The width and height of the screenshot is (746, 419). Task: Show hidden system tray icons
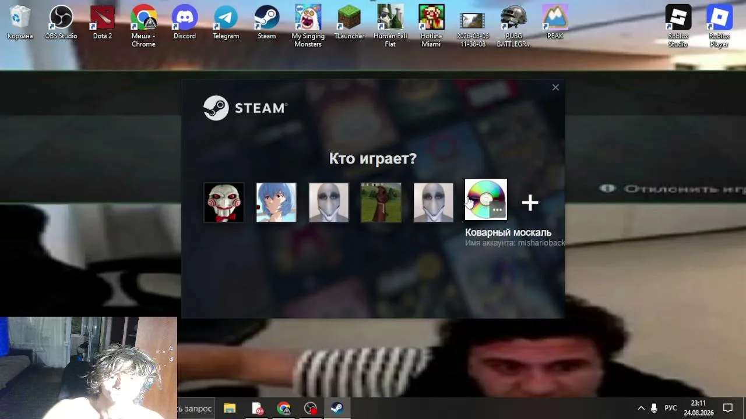click(x=641, y=408)
